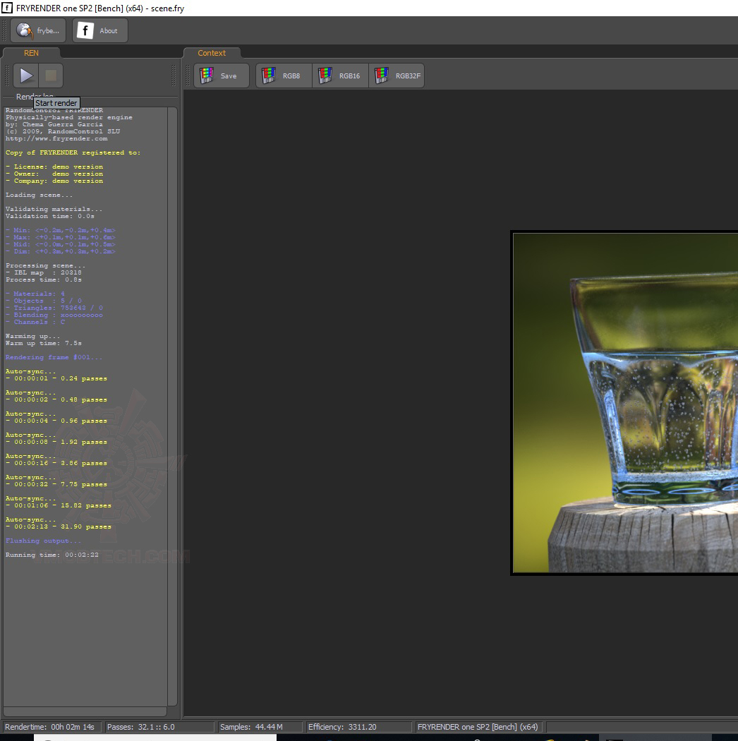
Task: Click the '00:02:13 - 31.90 passes' log line
Action: click(59, 526)
